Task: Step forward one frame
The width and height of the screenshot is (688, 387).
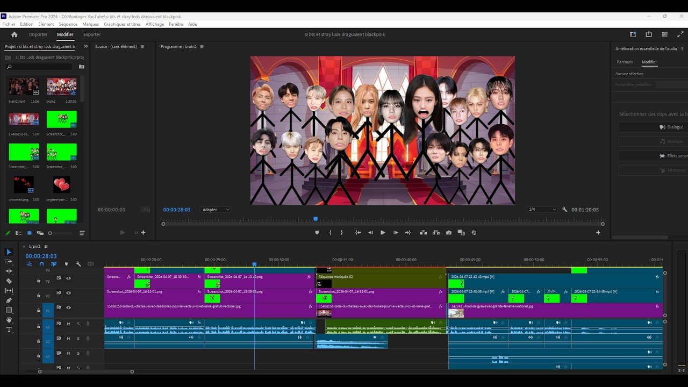Action: pos(396,233)
